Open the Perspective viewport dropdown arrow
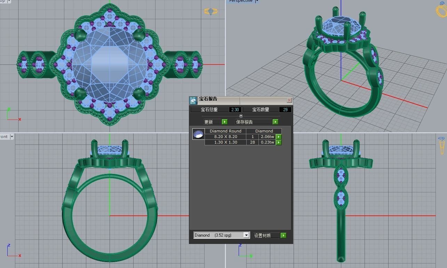The width and height of the screenshot is (447, 268). [257, 1]
